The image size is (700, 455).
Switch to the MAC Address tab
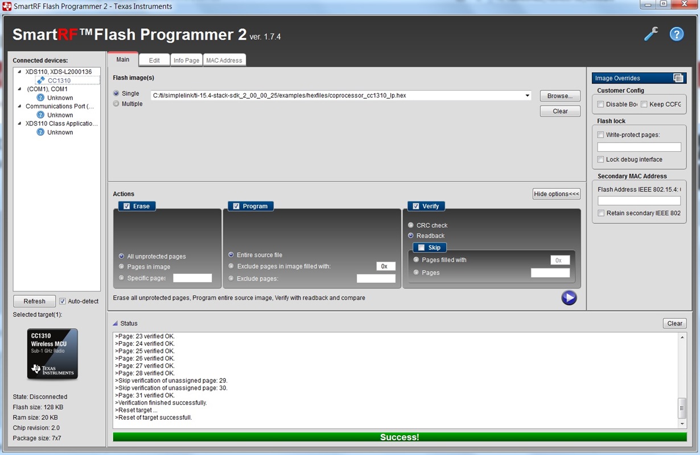[224, 60]
